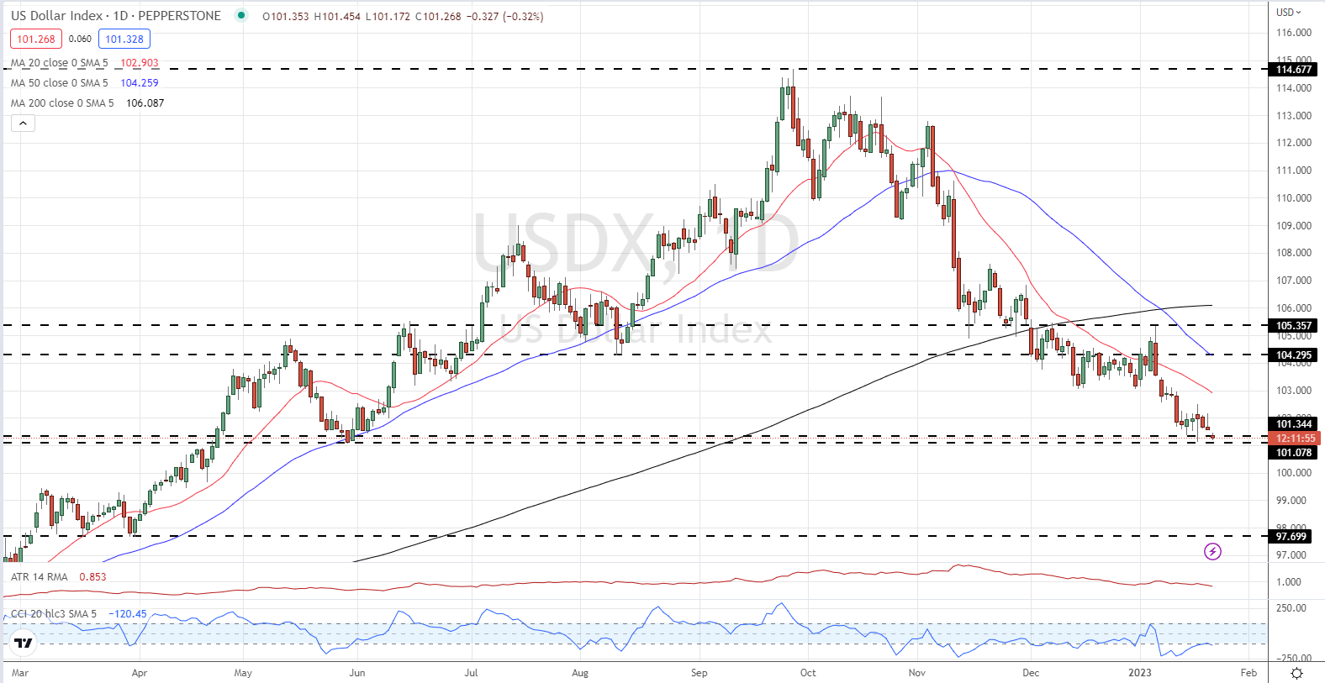Screen dimensions: 1325x683
Task: Click the 97.699 price level label
Action: pyautogui.click(x=1291, y=537)
